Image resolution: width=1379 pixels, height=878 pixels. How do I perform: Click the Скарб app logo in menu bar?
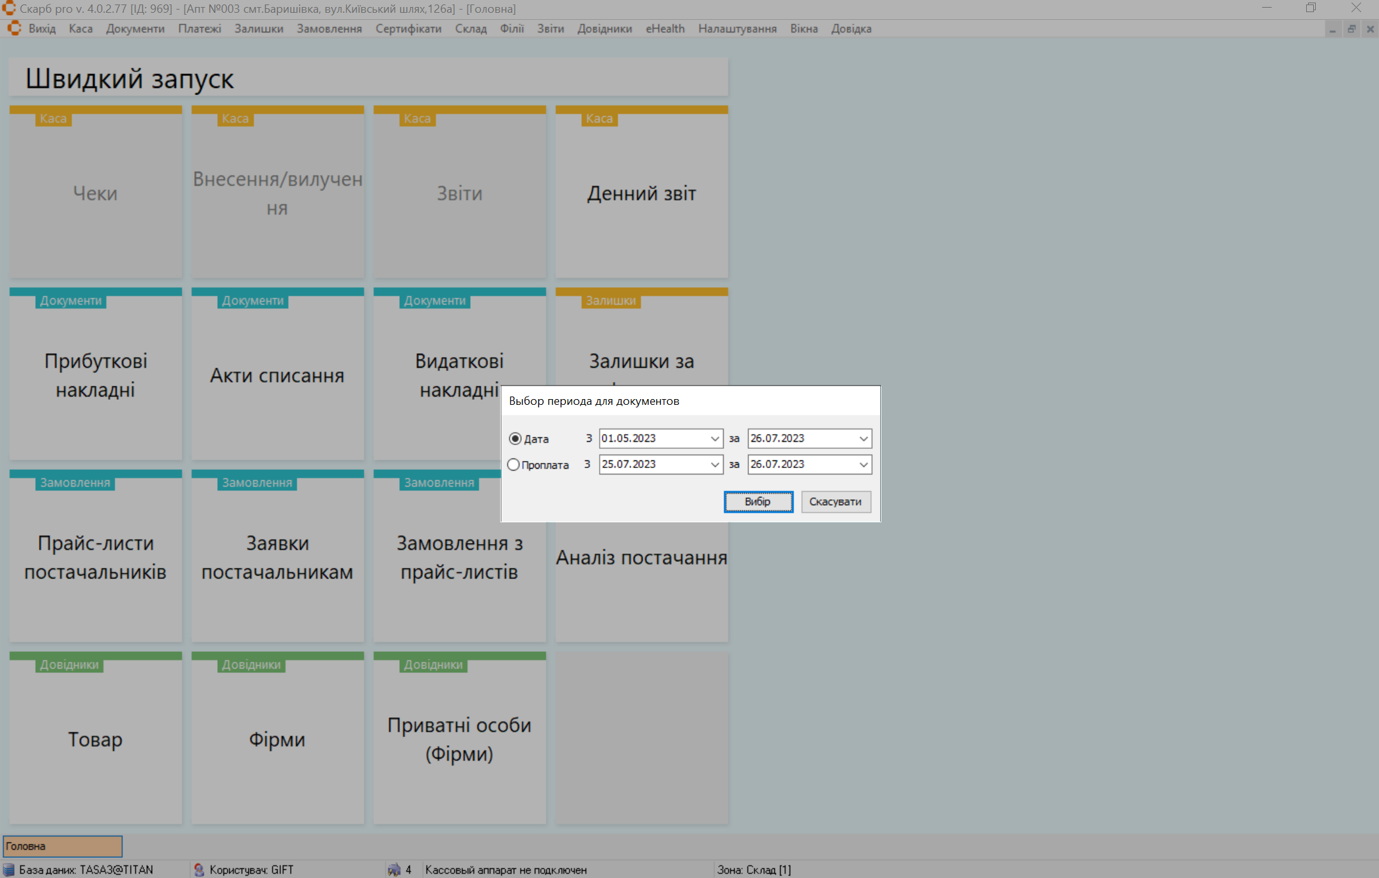click(14, 29)
